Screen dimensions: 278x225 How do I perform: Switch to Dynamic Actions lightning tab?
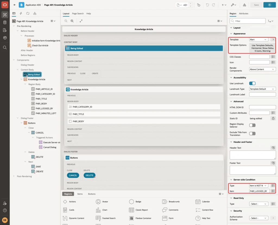21,14
